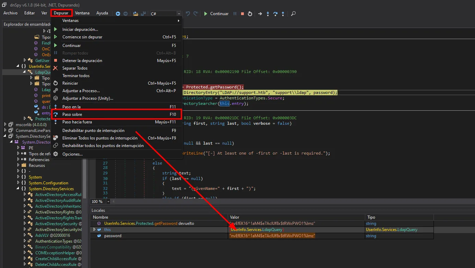Viewport: 475px width, 268px height.
Task: Expand the System.Configuration namespace node
Action: [18, 183]
